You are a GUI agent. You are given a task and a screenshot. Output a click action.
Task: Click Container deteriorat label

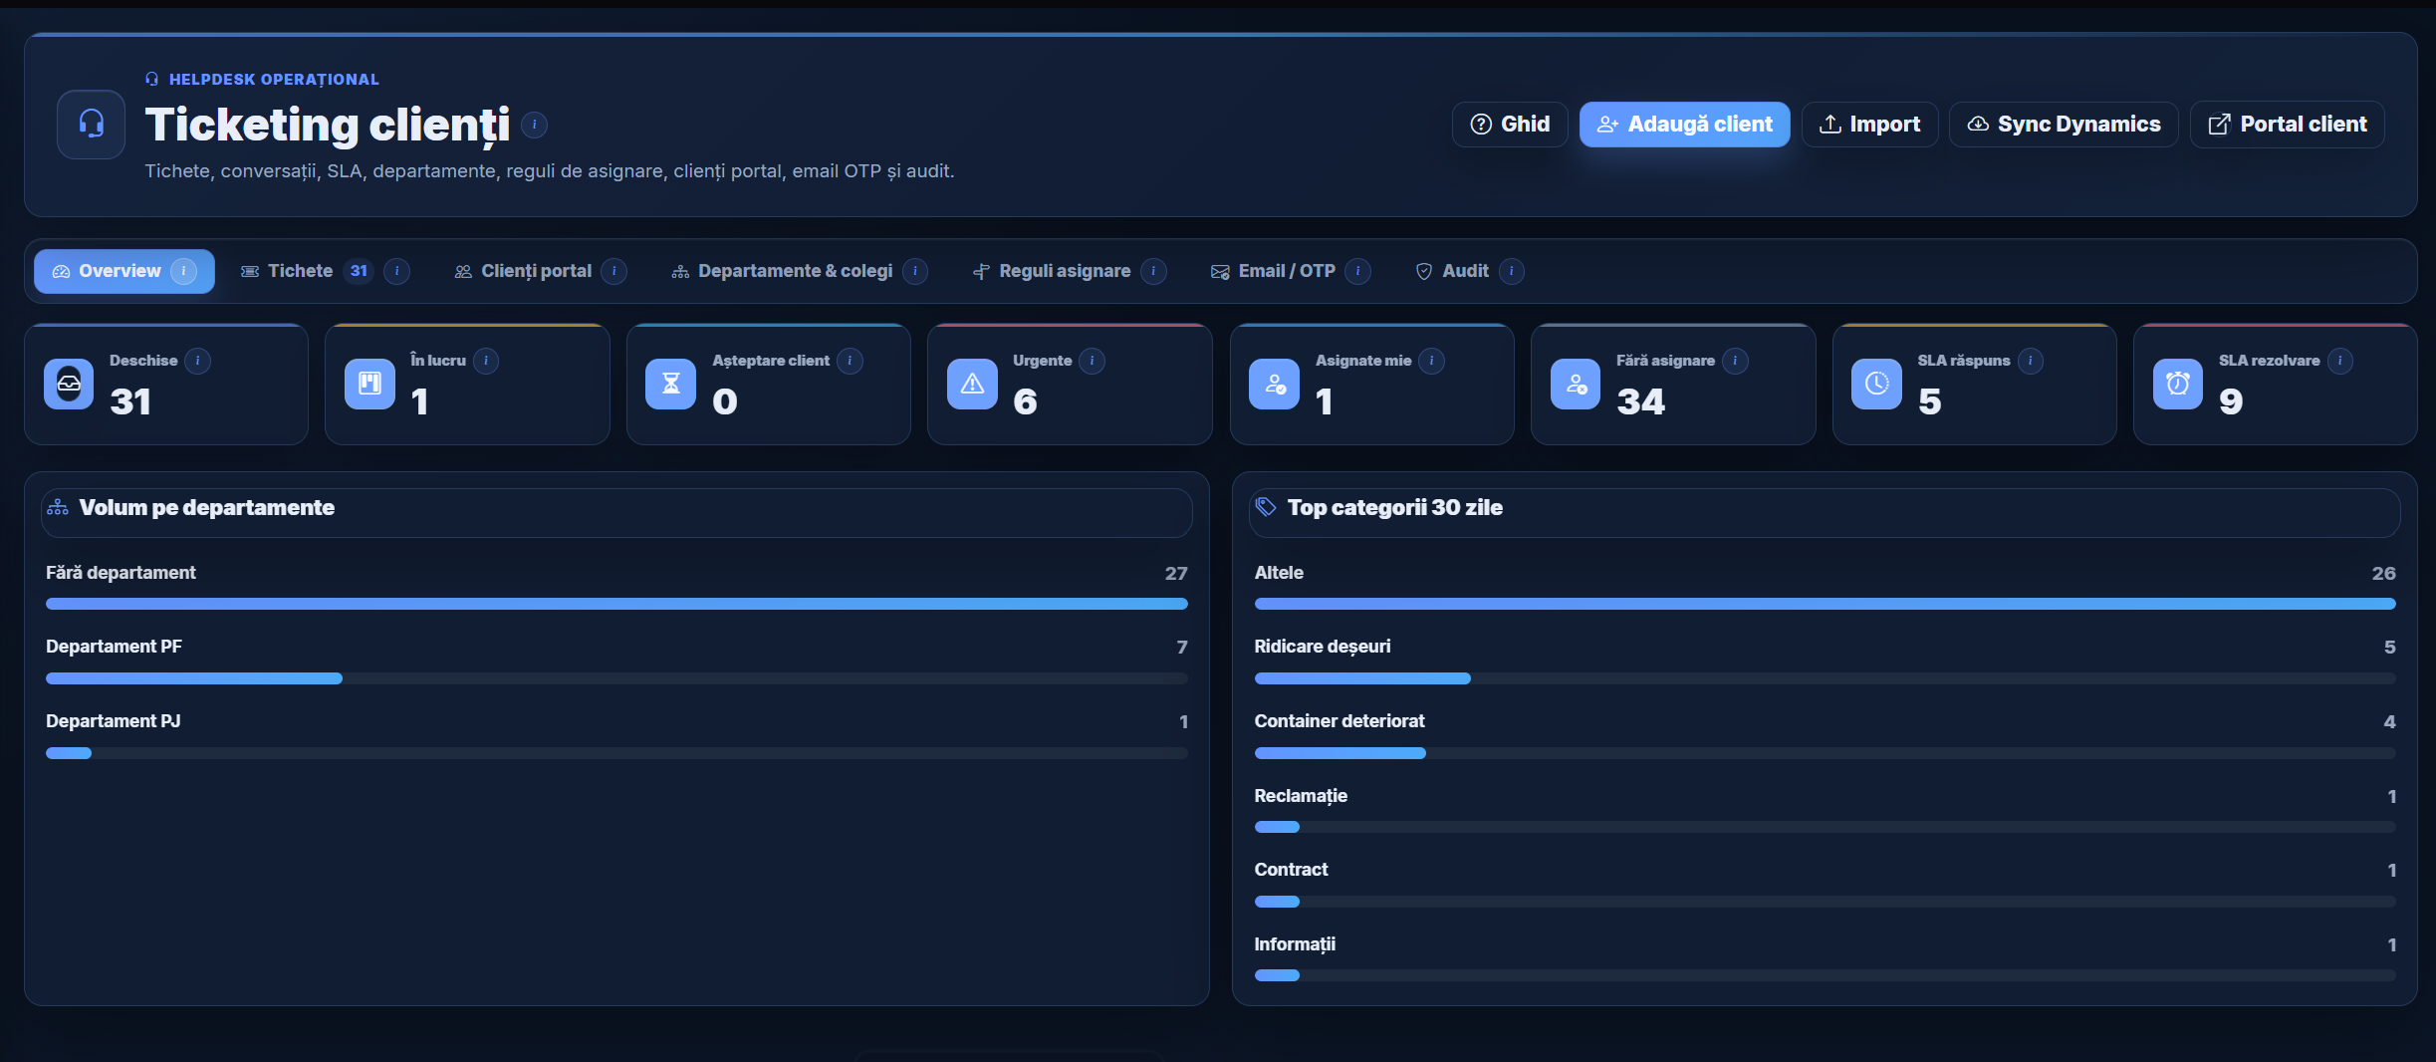tap(1340, 721)
